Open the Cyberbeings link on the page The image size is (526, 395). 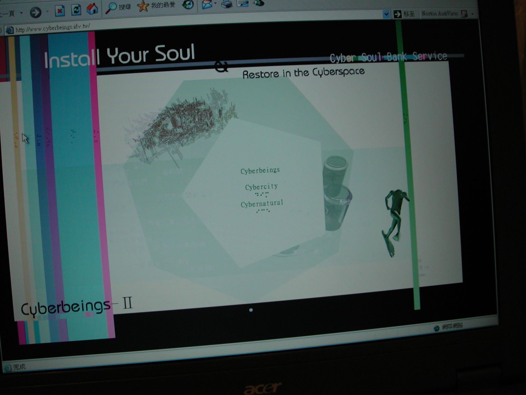pyautogui.click(x=260, y=170)
